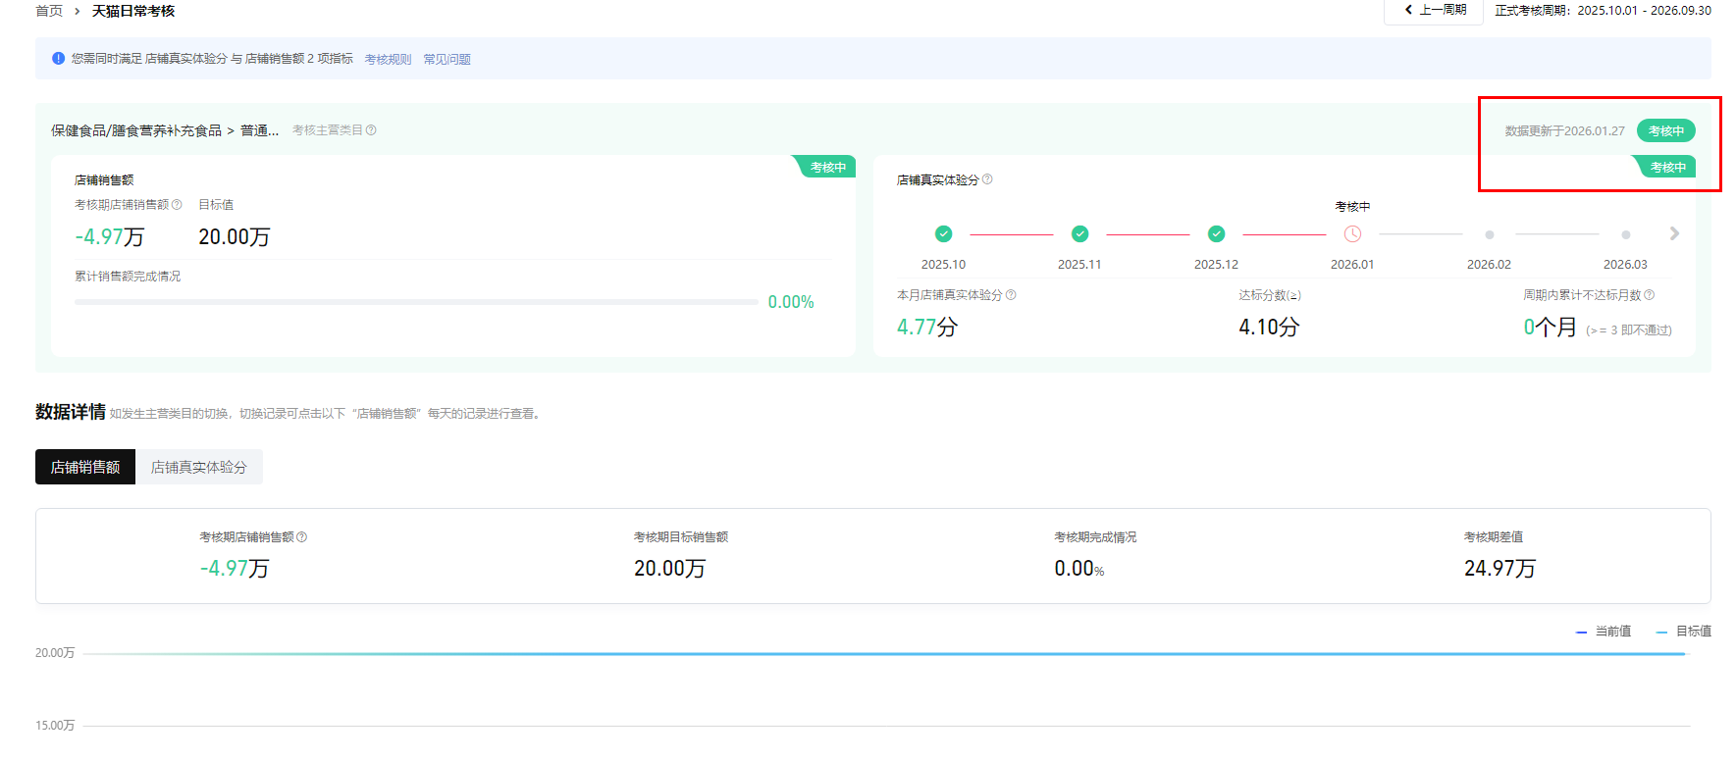The width and height of the screenshot is (1736, 760).
Task: Toggle 目标值 legend series in chart
Action: [1684, 632]
